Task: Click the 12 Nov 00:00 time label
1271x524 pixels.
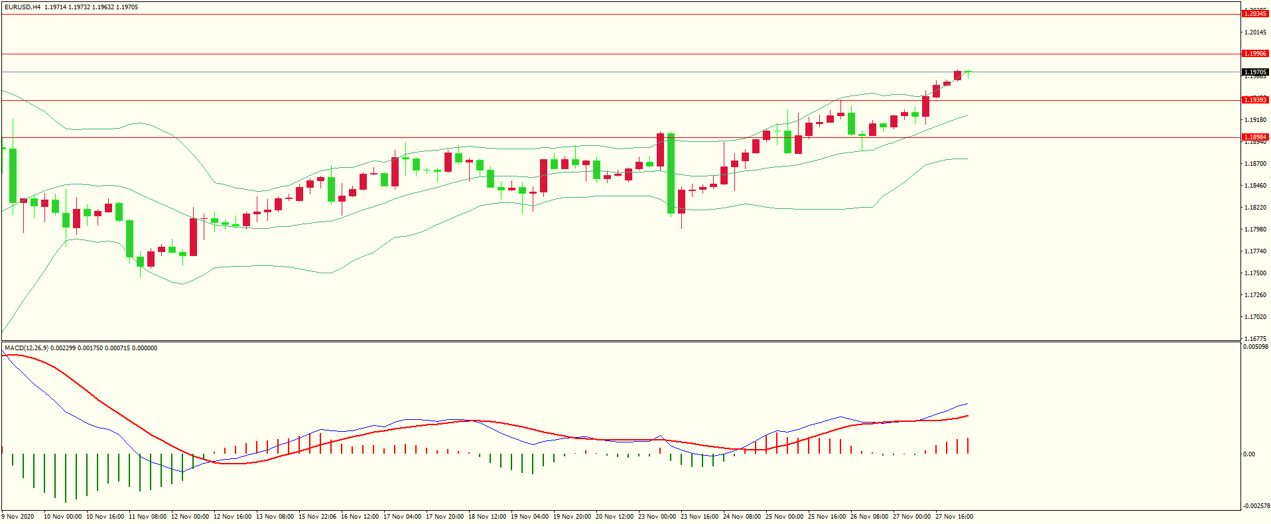Action: tap(190, 517)
